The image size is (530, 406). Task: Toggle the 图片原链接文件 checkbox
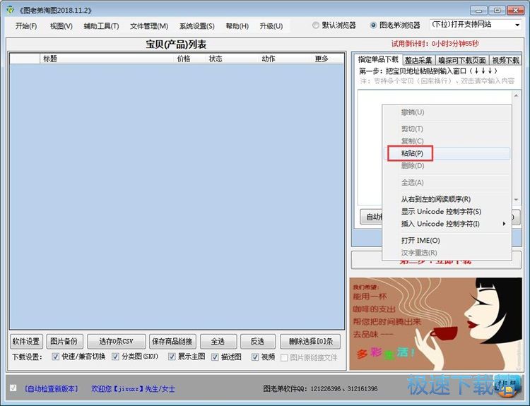pos(285,357)
